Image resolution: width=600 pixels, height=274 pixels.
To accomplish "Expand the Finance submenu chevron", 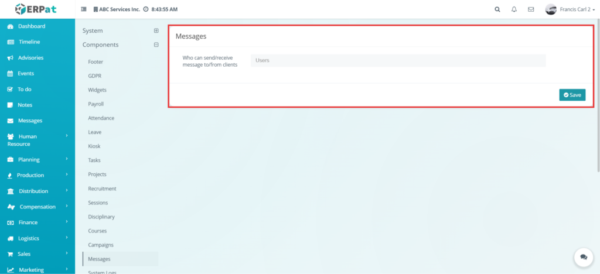I will [x=67, y=221].
